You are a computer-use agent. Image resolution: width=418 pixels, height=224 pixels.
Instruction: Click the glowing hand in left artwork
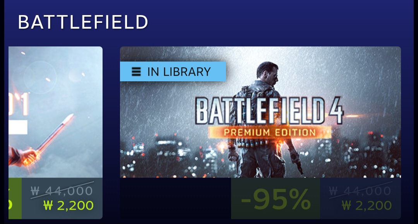pyautogui.click(x=28, y=156)
